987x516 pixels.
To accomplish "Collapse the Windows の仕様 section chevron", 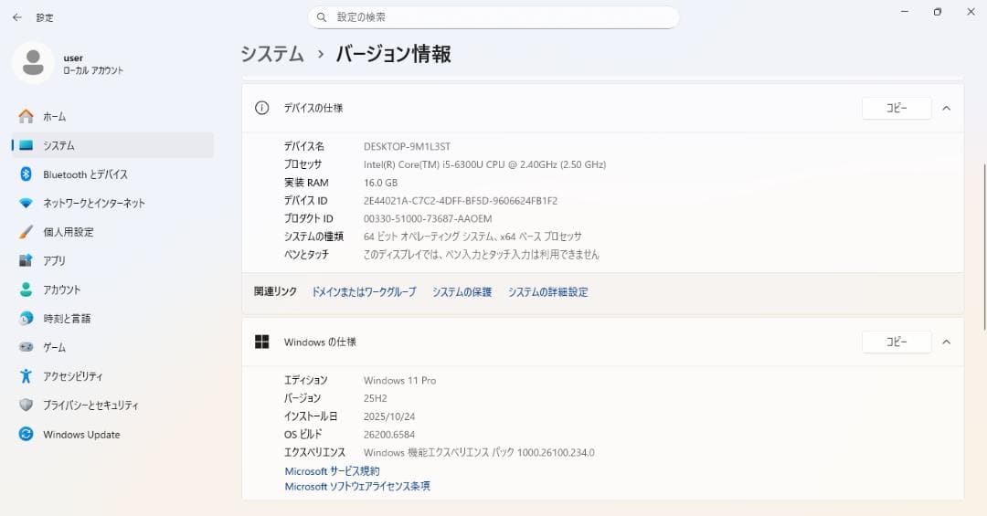I will (x=946, y=342).
